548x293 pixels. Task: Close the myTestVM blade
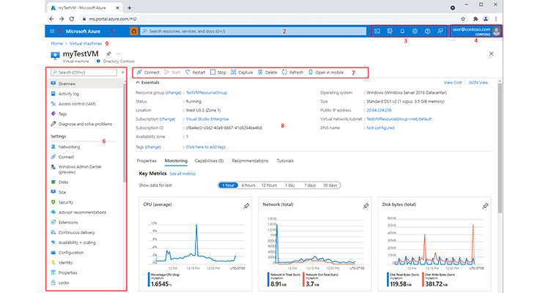492,53
